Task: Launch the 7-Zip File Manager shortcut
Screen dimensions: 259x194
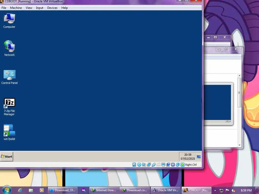Action: tap(9, 107)
